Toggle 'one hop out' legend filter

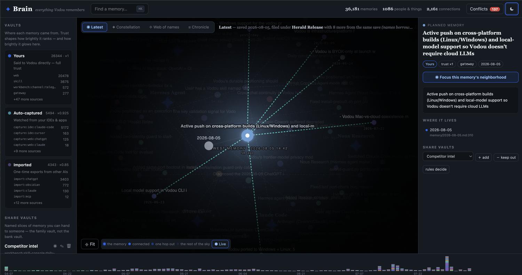pos(163,244)
